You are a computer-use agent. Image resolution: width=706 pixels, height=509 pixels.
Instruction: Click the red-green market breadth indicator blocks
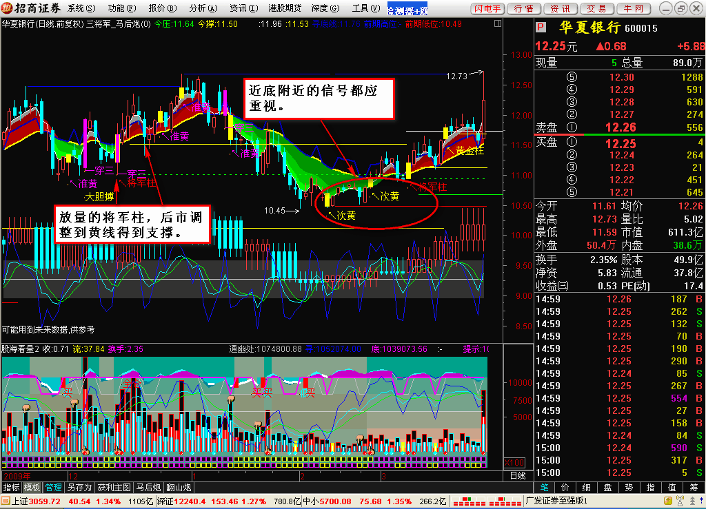(486, 501)
